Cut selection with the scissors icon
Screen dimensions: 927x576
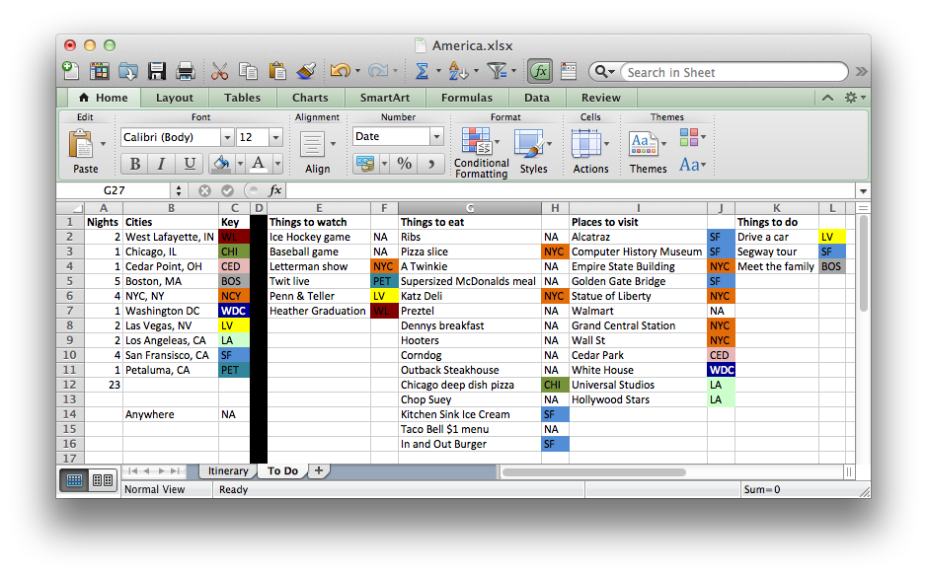point(219,71)
